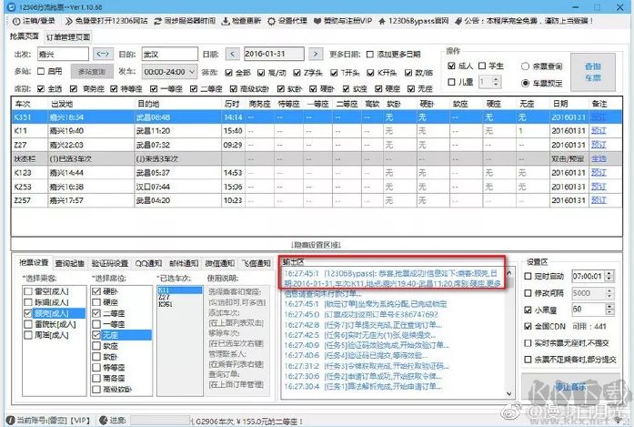The height and width of the screenshot is (427, 634).
Task: Open 12306Bypass官网 with the home icon
Action: tap(413, 21)
